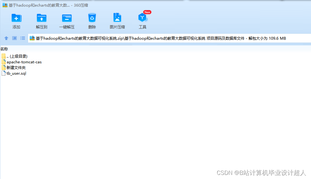
Task: Select the tb_user.sql file
Action: [14, 73]
